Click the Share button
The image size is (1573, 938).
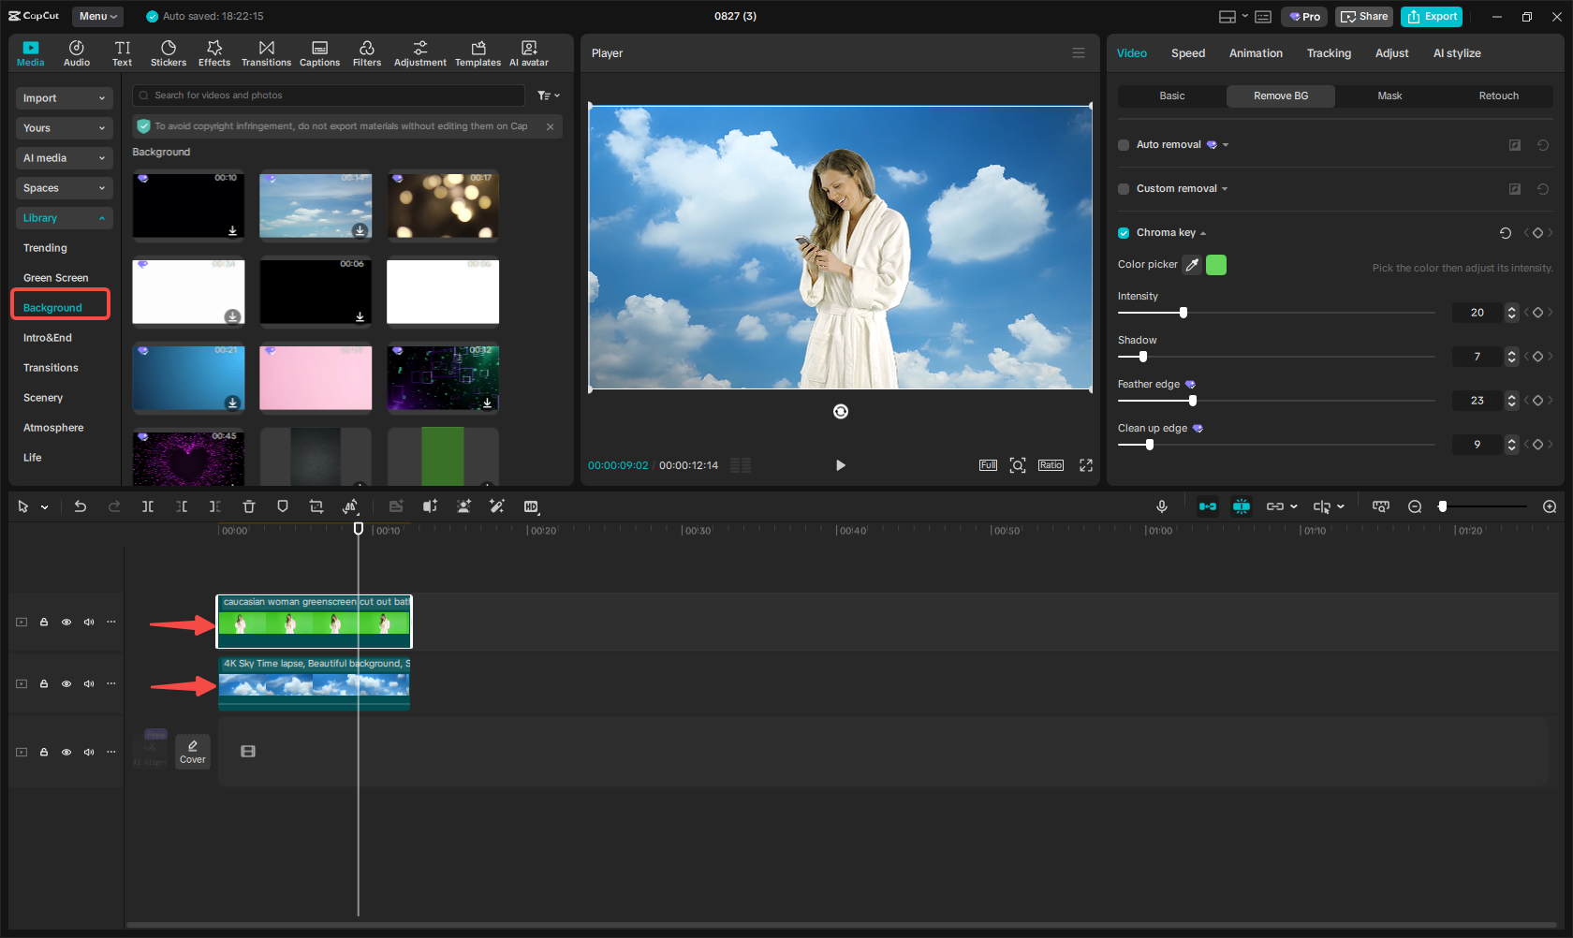click(1364, 16)
